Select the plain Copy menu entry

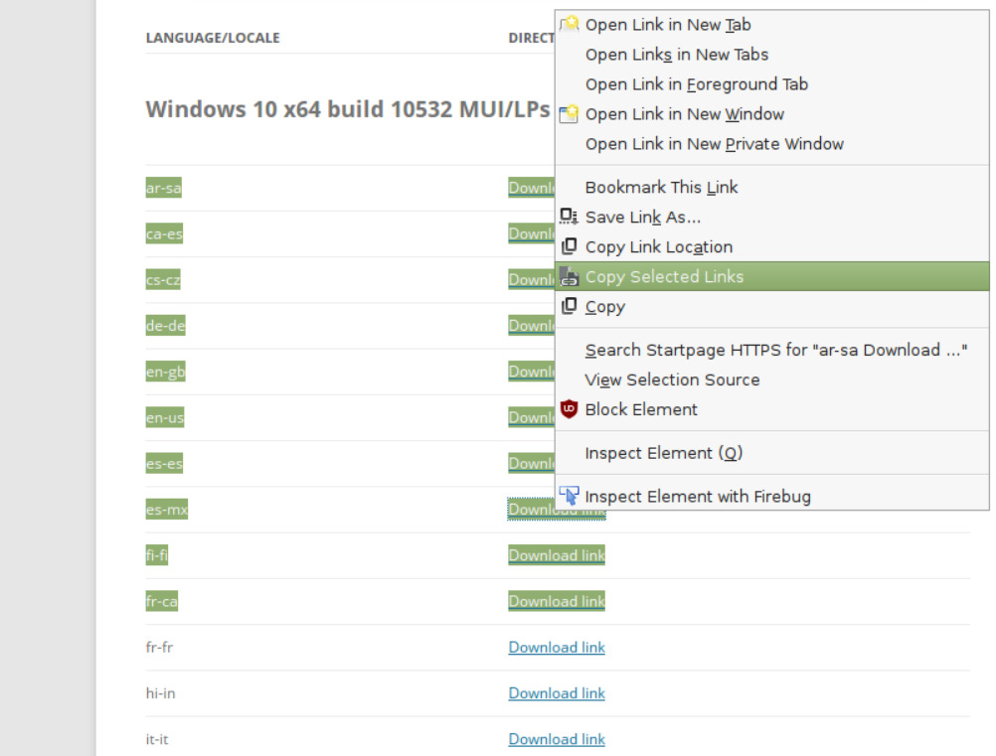pyautogui.click(x=771, y=307)
